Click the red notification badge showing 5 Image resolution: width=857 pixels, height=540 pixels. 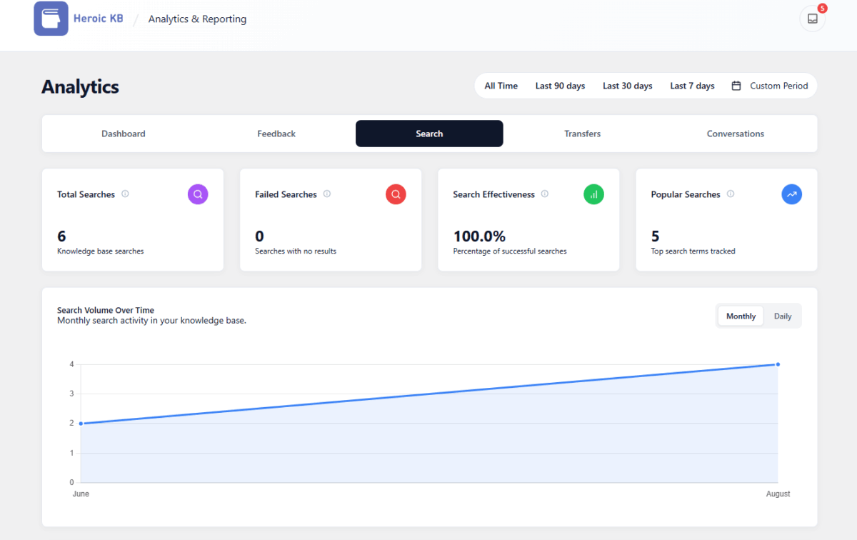[822, 9]
